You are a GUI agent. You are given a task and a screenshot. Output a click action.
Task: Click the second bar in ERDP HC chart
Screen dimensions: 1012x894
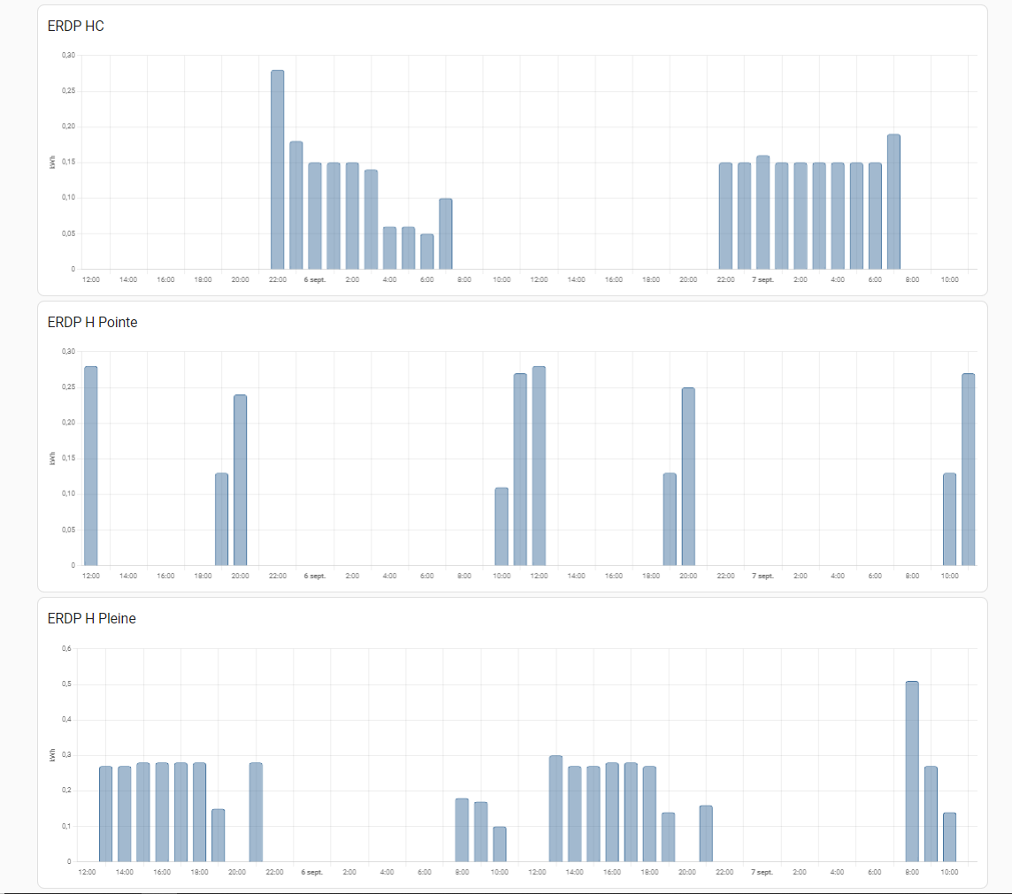[295, 205]
